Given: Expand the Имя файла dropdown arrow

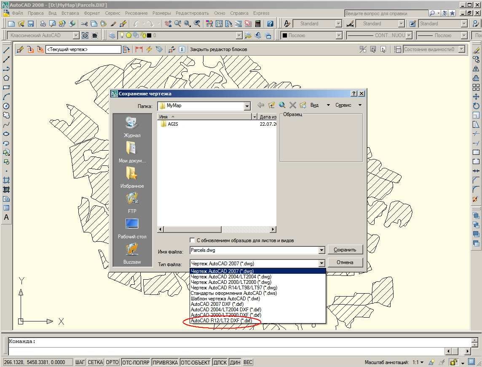Looking at the screenshot, I should (x=321, y=250).
